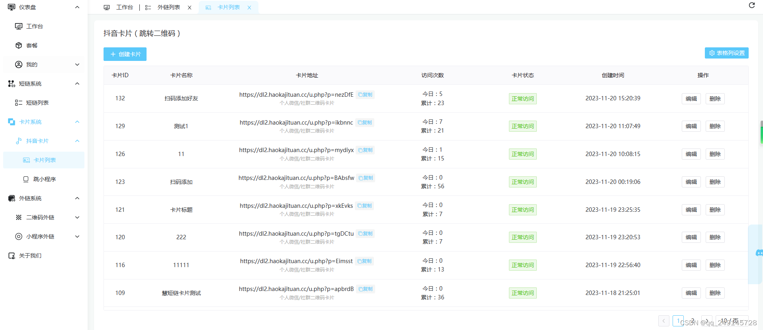Click the 二维码外链 QR icon
This screenshot has height=330, width=763.
click(19, 217)
